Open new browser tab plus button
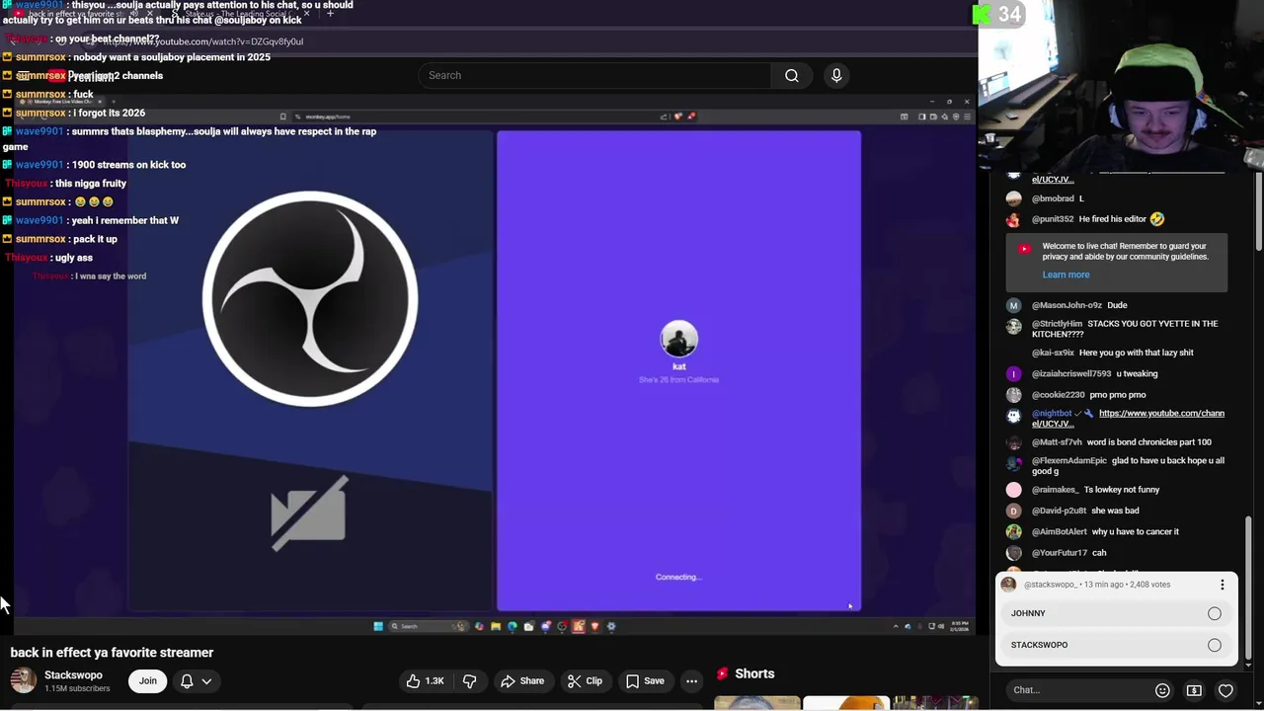 [330, 14]
